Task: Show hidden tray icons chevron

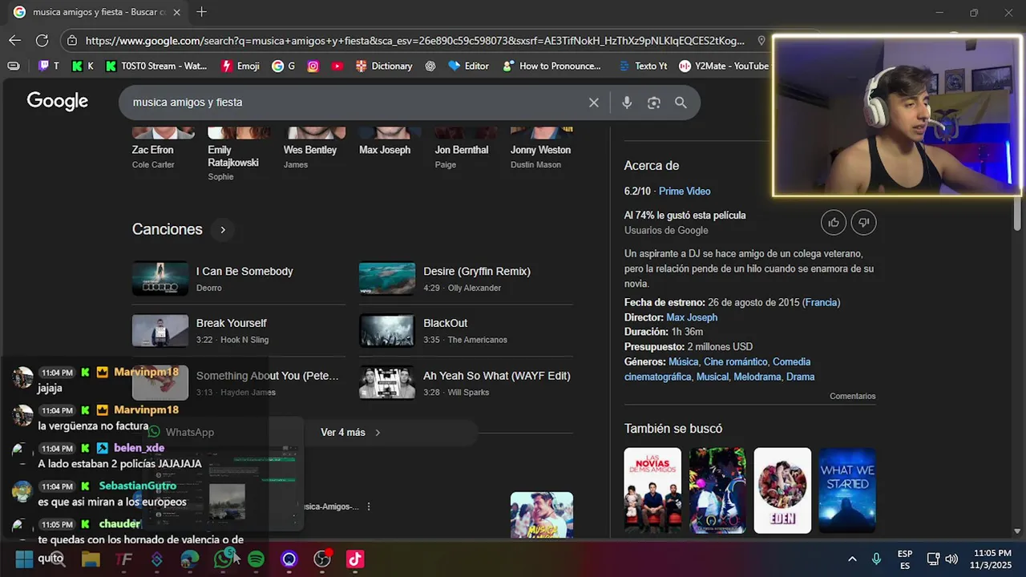Action: click(852, 559)
